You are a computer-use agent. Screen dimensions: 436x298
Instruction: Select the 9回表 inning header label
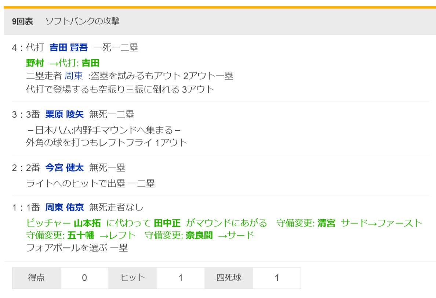(x=22, y=21)
